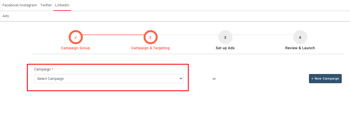Select the LinkedIn tab
The height and width of the screenshot is (113, 350).
click(62, 5)
